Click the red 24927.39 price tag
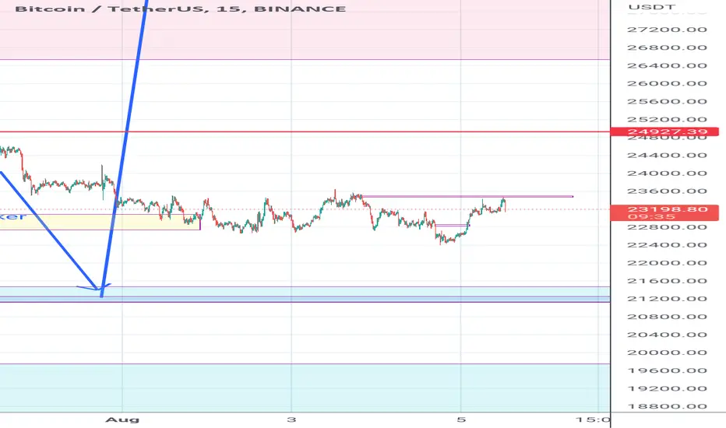The width and height of the screenshot is (726, 428). (x=664, y=132)
